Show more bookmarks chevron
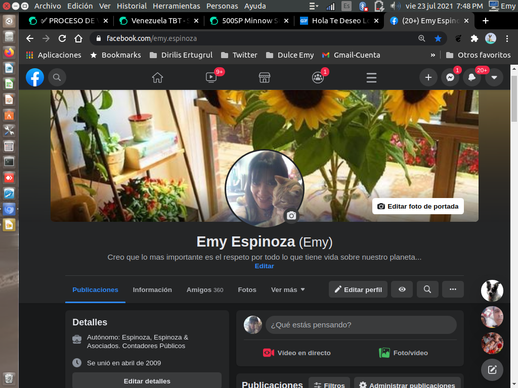The width and height of the screenshot is (518, 388). click(433, 55)
